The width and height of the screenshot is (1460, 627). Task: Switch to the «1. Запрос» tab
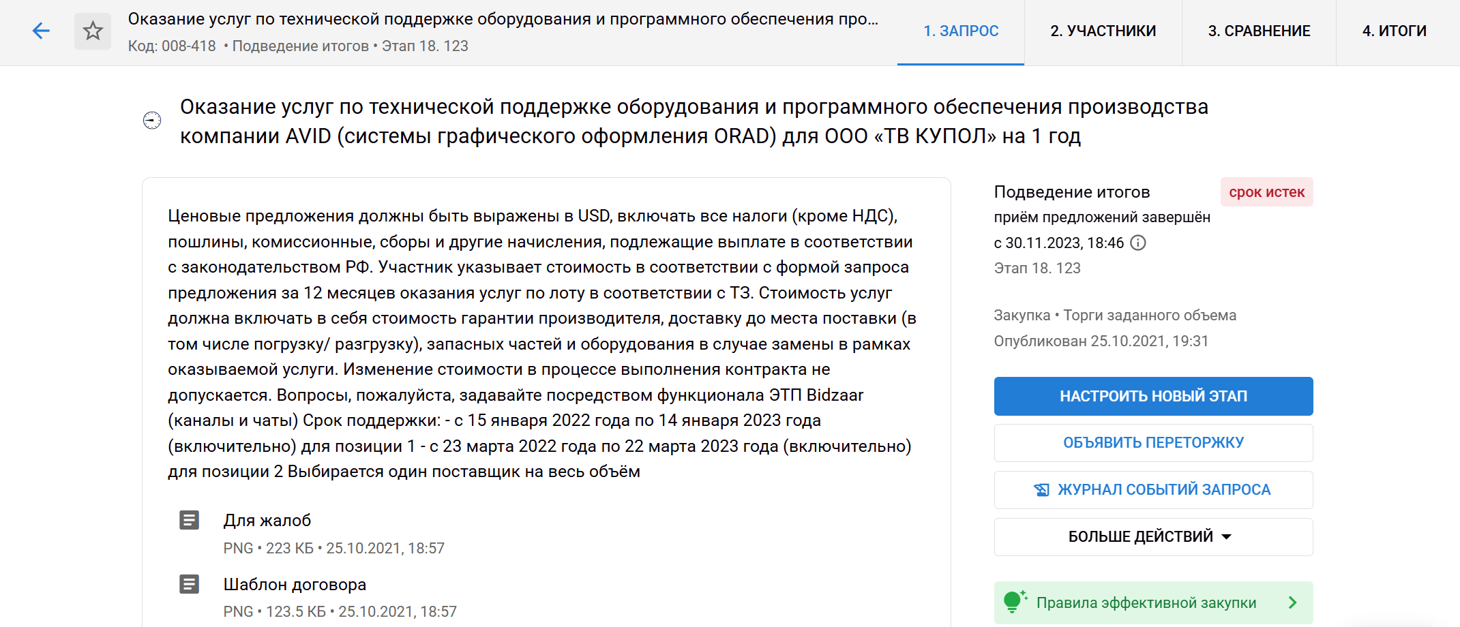960,31
